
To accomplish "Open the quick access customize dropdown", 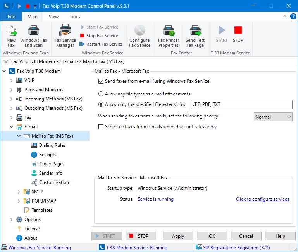I will tap(35, 7).
